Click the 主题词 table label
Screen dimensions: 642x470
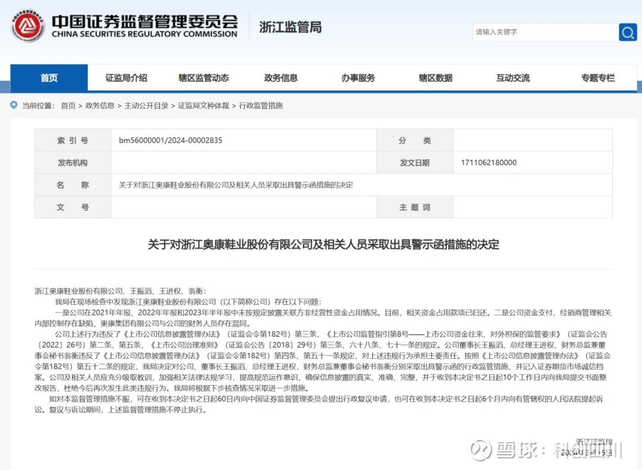[x=414, y=207]
